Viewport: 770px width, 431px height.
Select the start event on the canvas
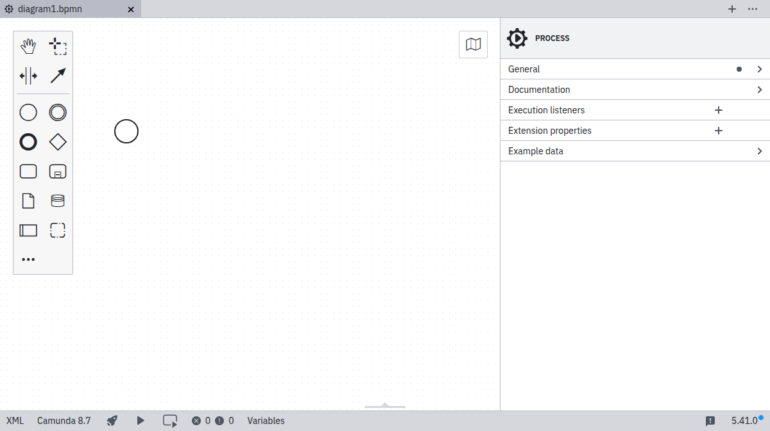[126, 131]
